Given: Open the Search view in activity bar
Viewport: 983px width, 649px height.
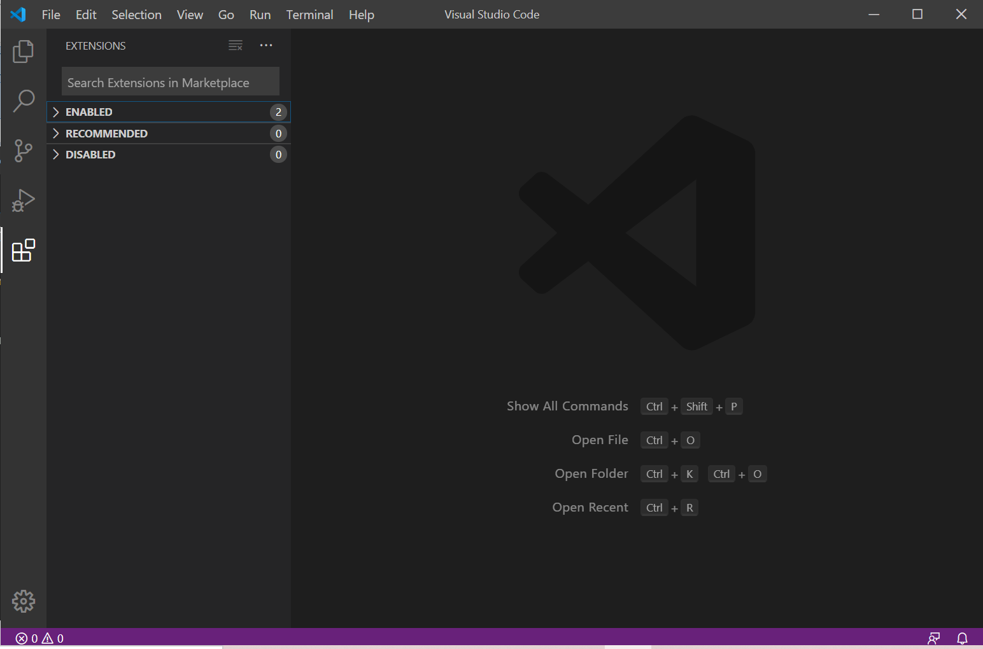Looking at the screenshot, I should (x=24, y=101).
